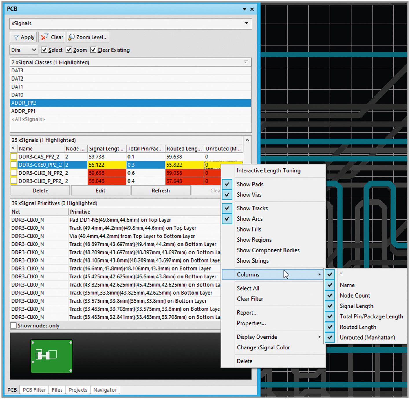Switch to the Files tab
The height and width of the screenshot is (399, 410).
(57, 390)
